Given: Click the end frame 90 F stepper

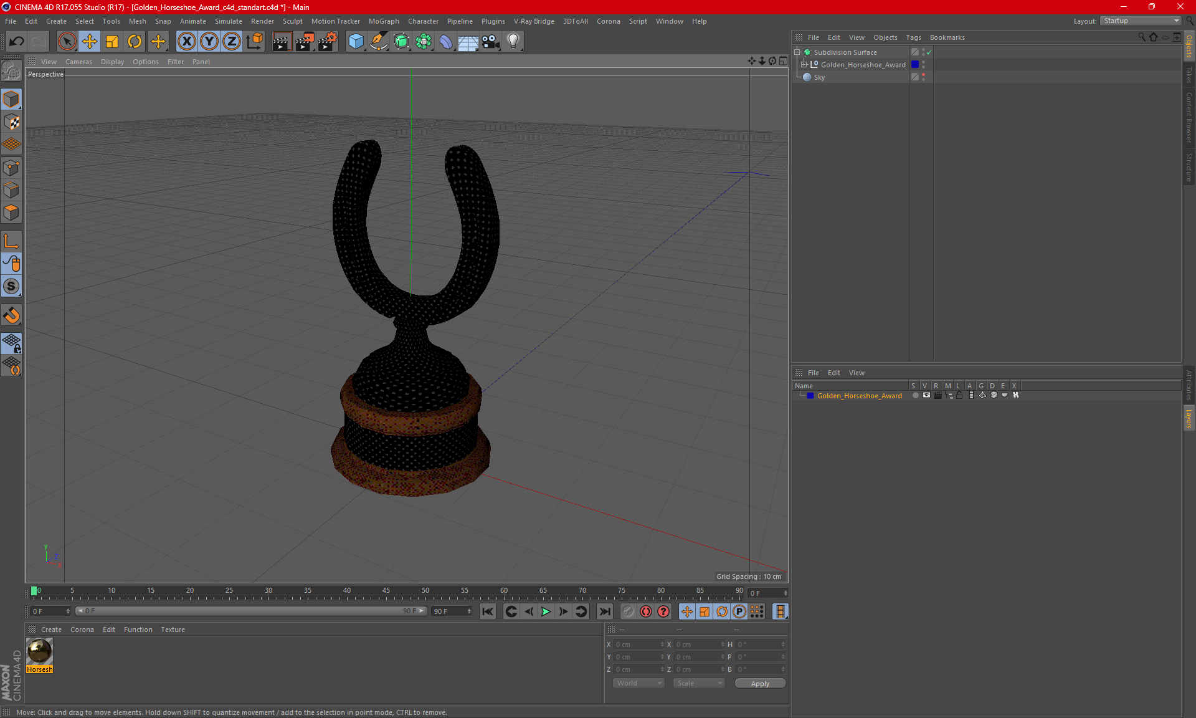Looking at the screenshot, I should 470,611.
